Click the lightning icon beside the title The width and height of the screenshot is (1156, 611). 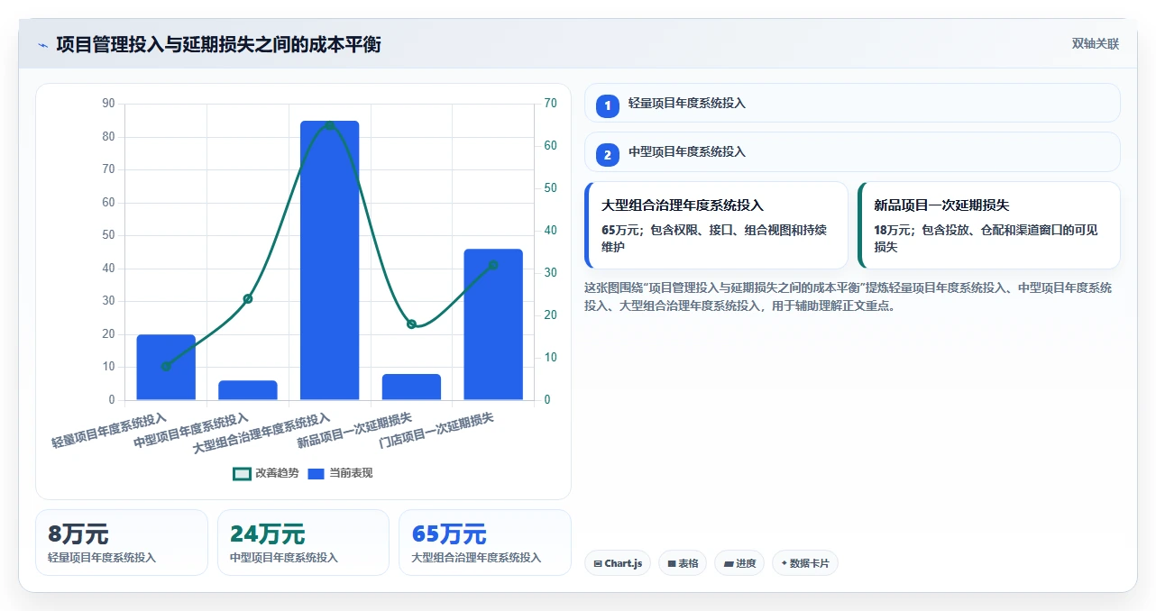pos(42,45)
